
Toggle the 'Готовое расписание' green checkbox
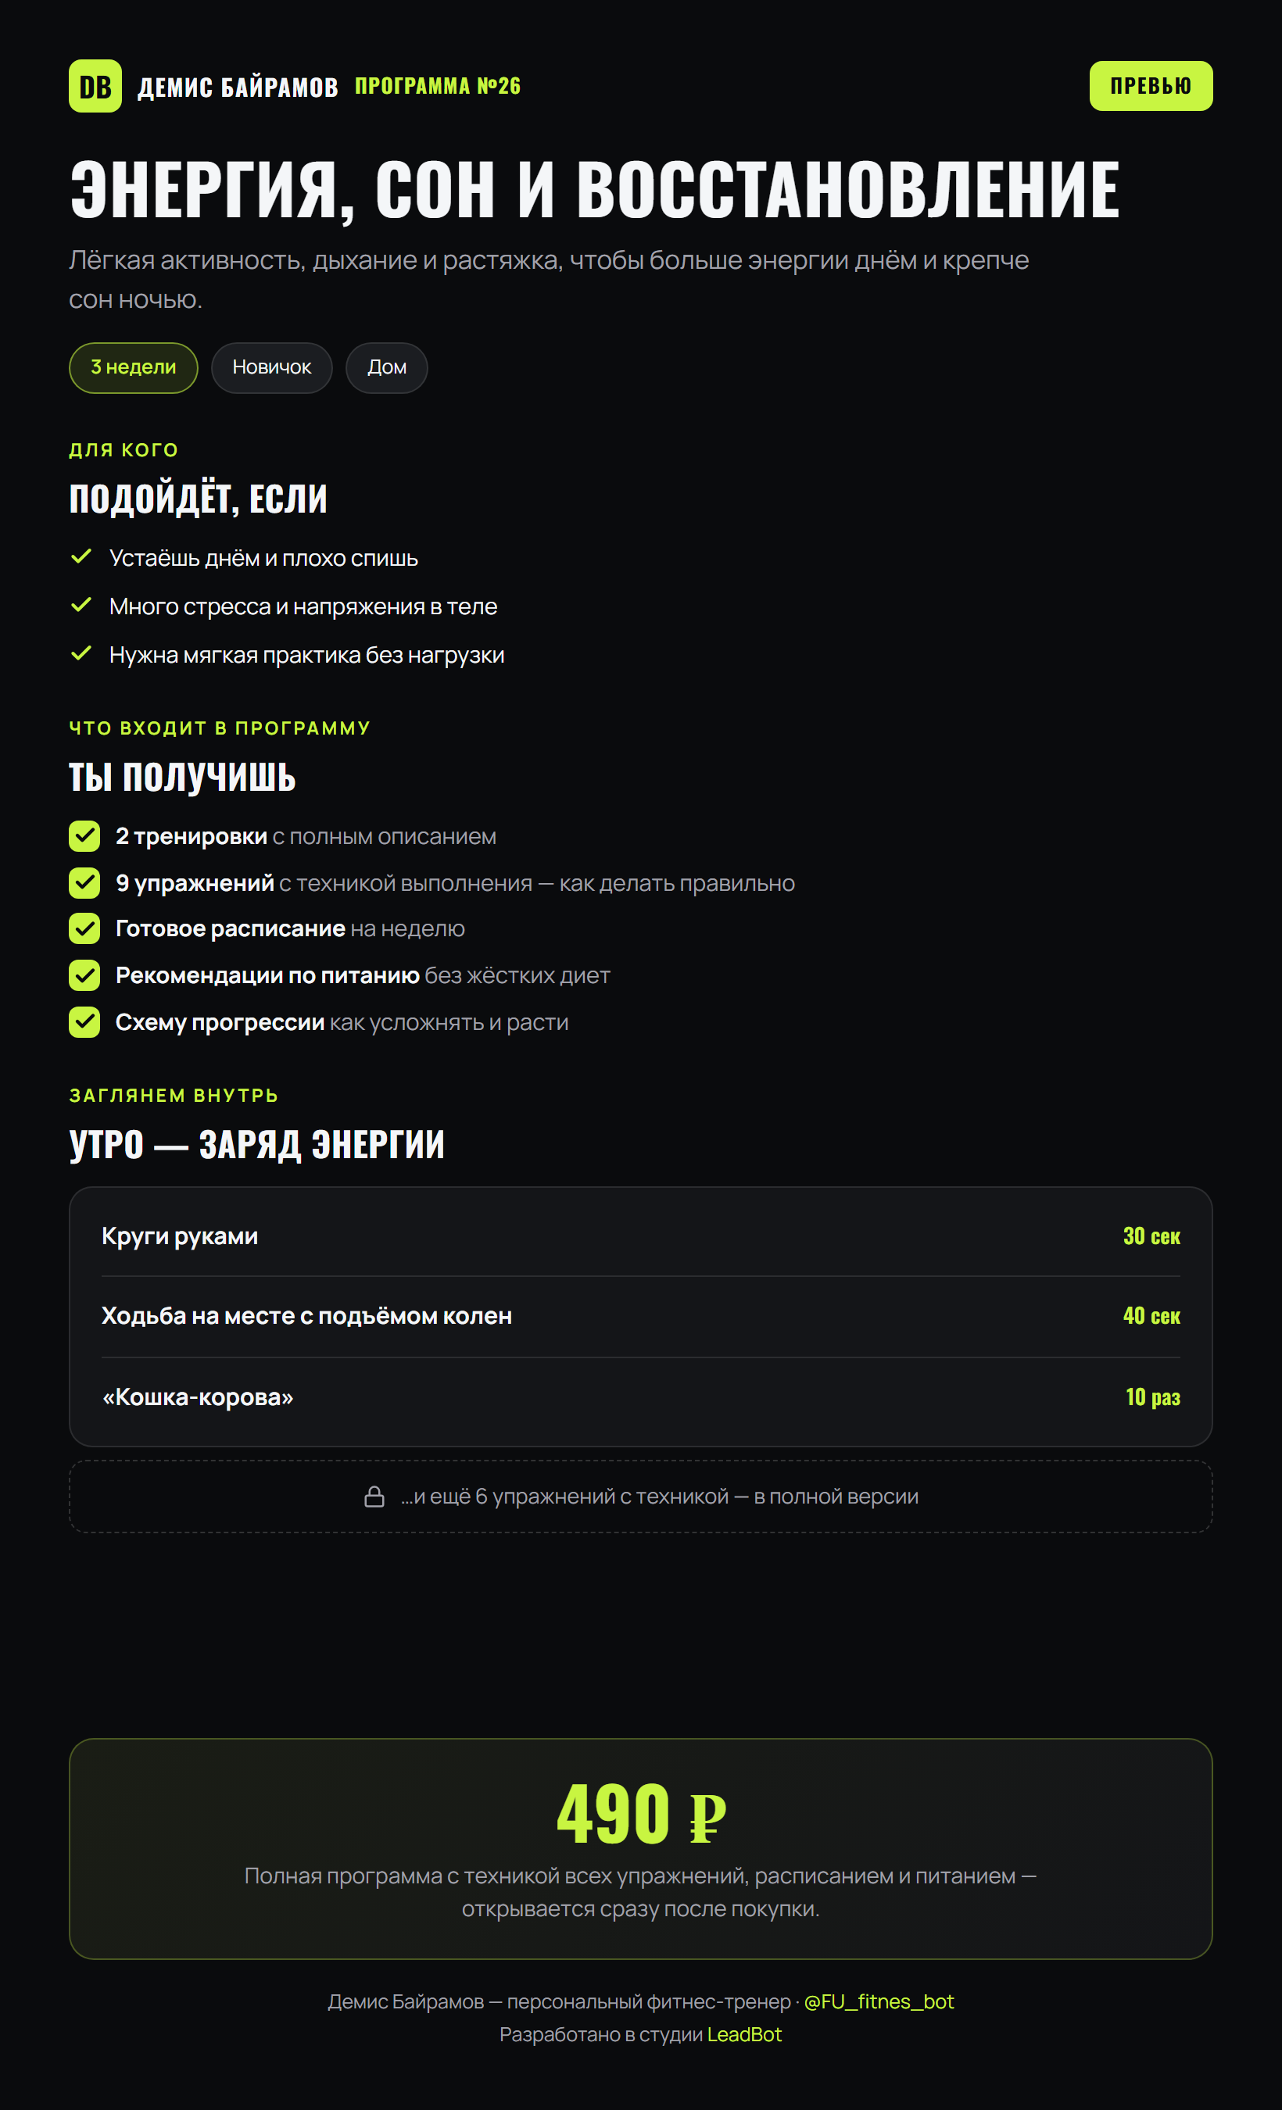tap(84, 928)
